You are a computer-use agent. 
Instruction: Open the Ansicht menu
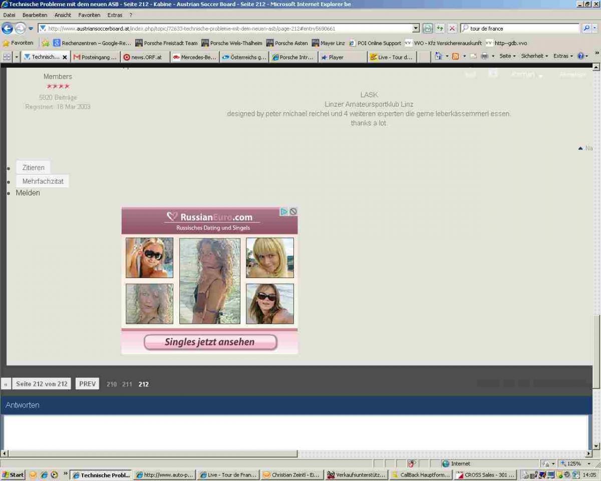click(63, 15)
